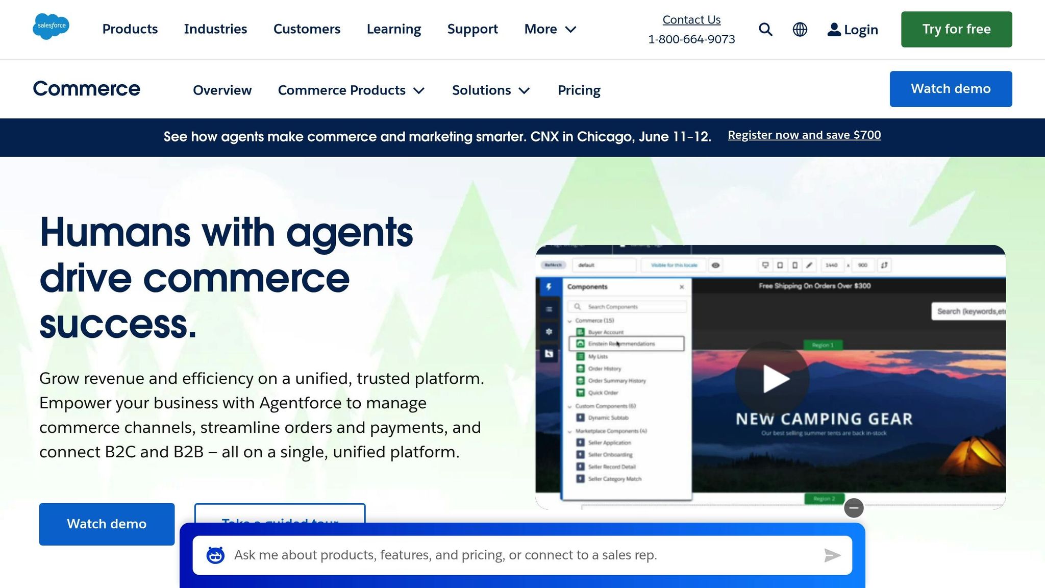Collapse Commerce (15) group in video

coord(570,321)
